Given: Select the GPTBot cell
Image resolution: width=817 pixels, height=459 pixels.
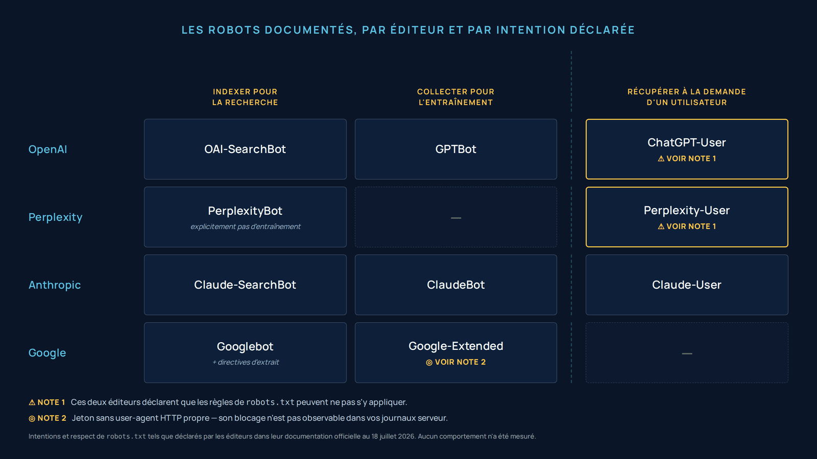Looking at the screenshot, I should pos(456,149).
